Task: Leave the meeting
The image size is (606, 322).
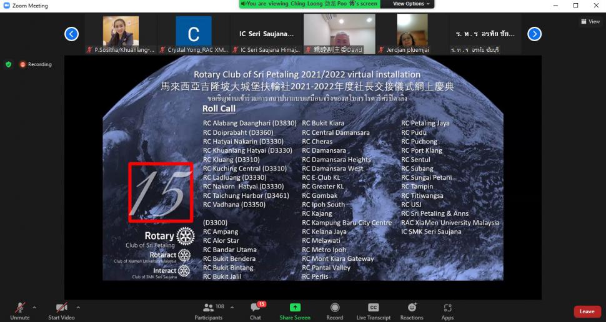Action: click(587, 311)
